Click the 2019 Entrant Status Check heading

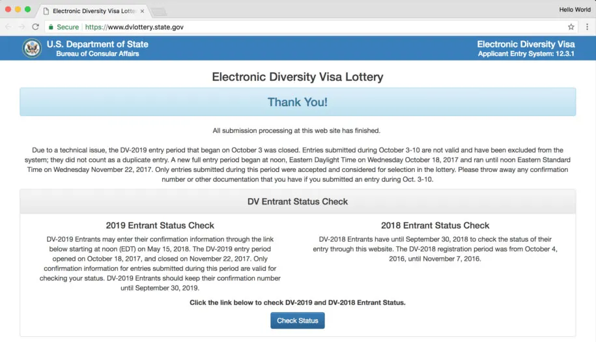point(160,225)
